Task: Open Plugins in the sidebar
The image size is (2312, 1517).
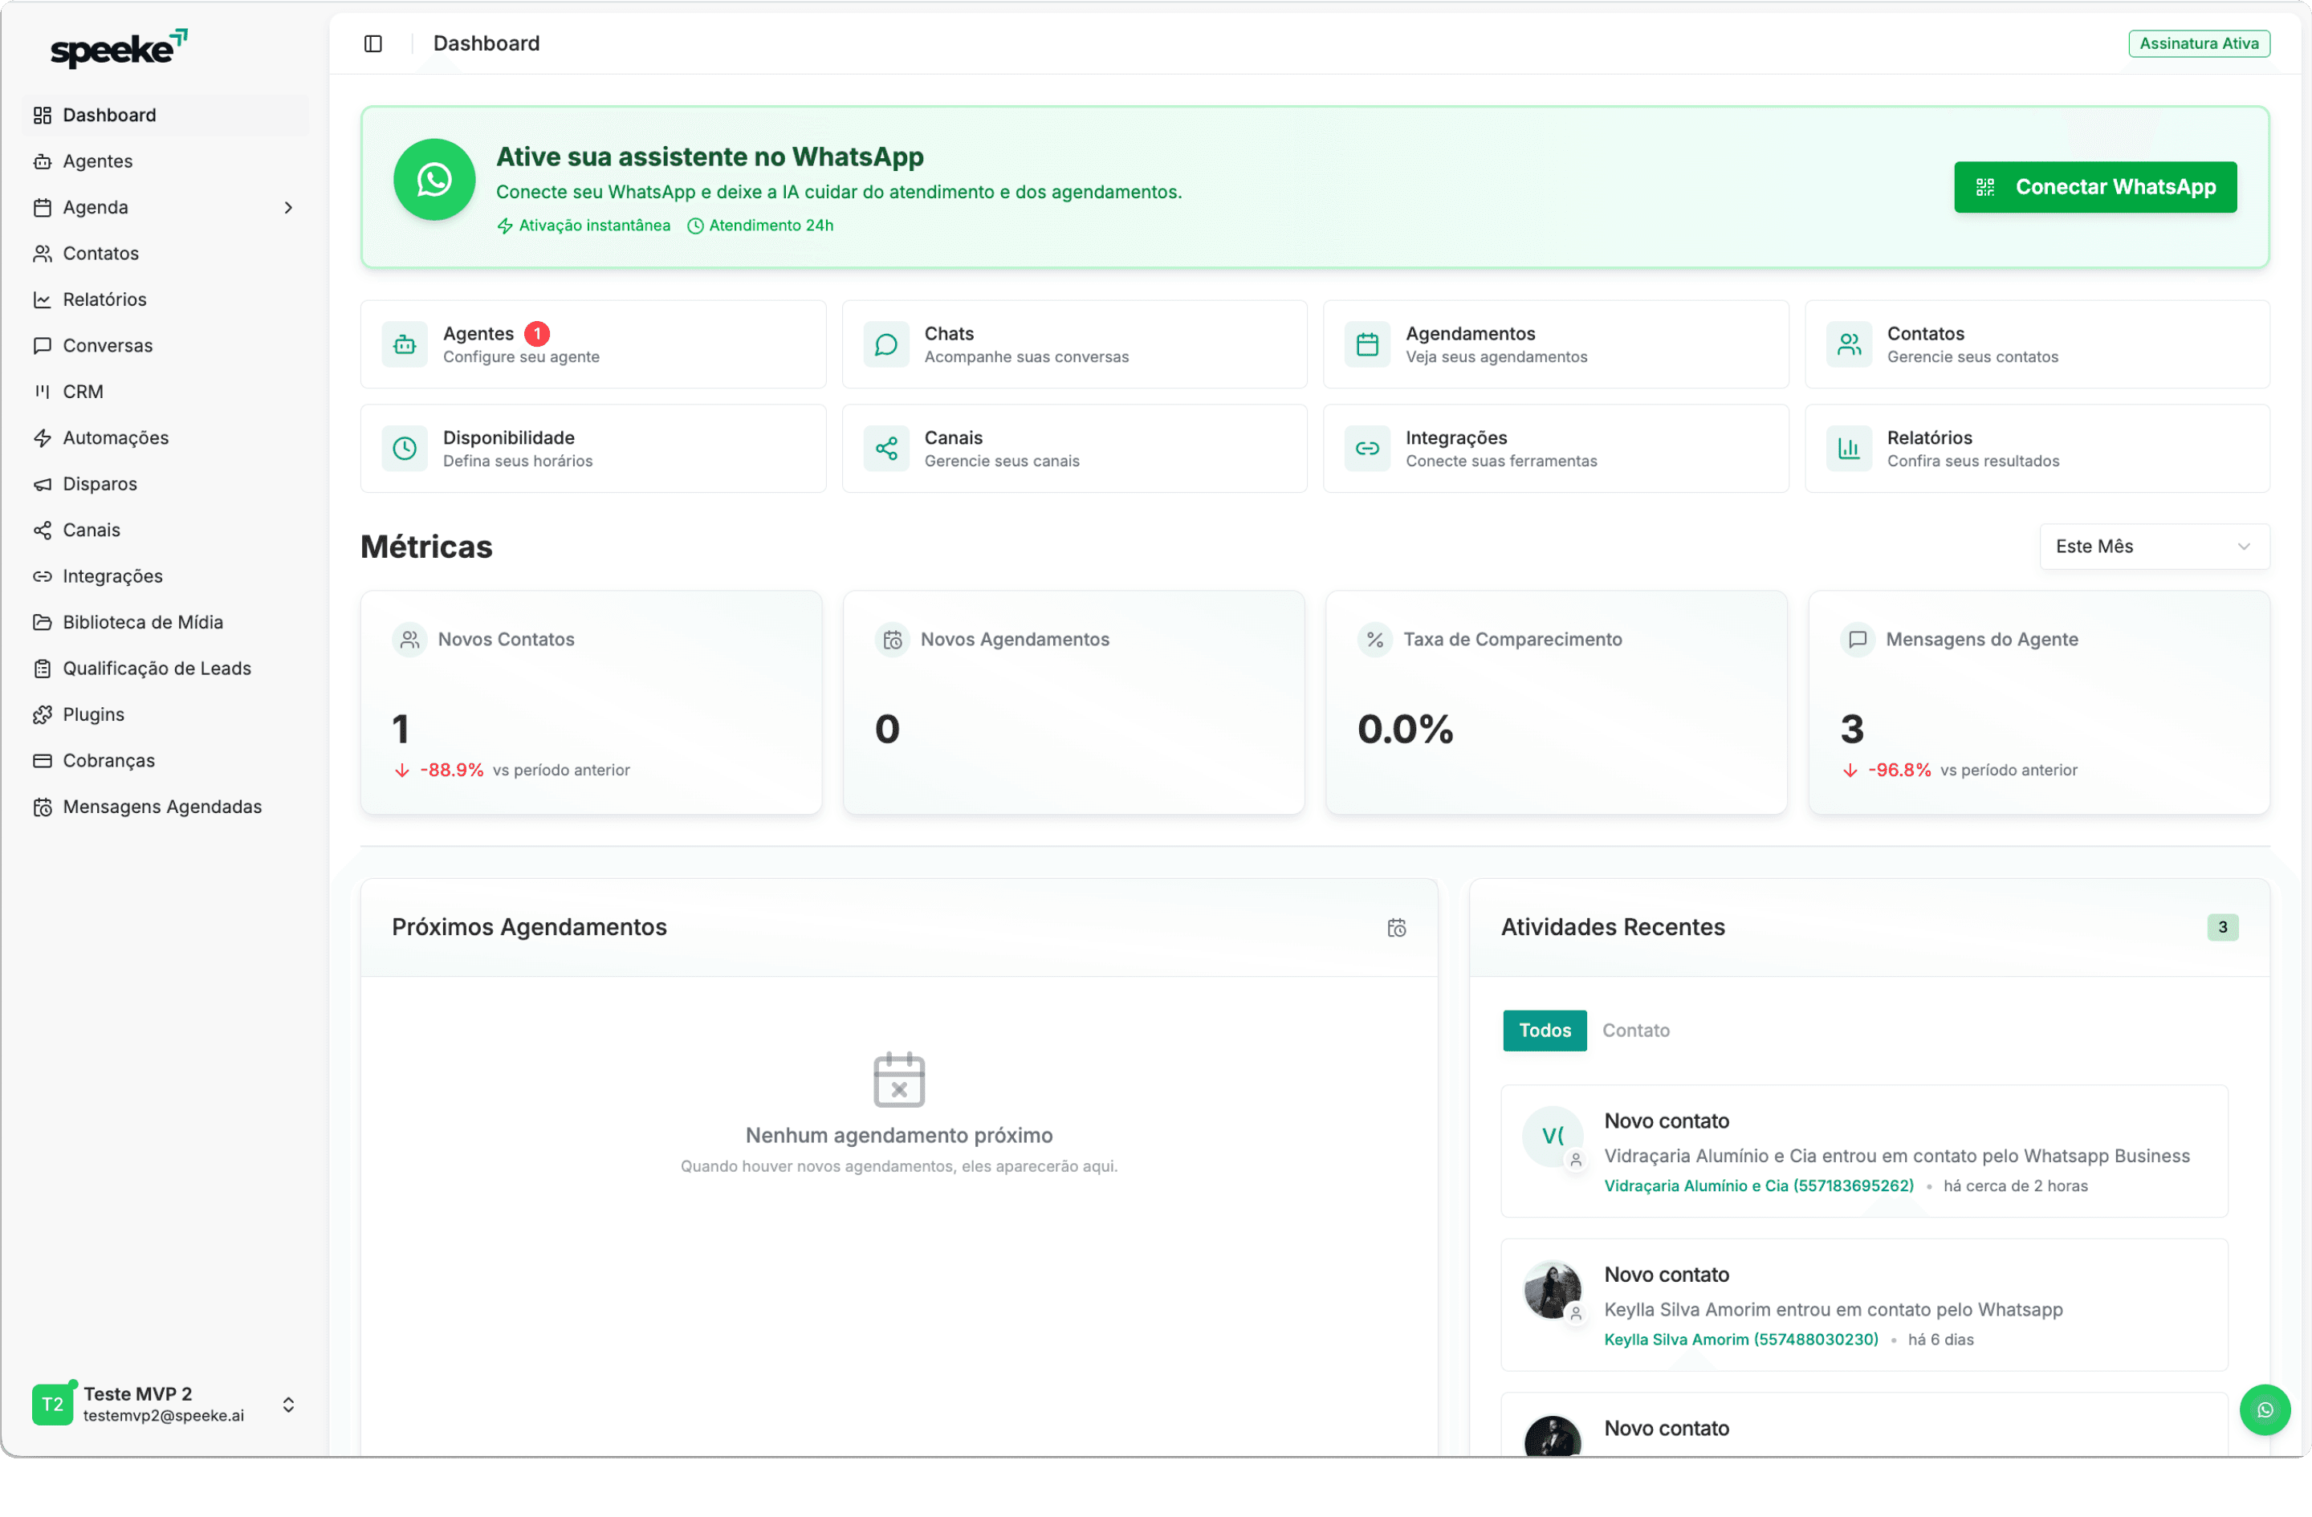Action: pos(165,715)
